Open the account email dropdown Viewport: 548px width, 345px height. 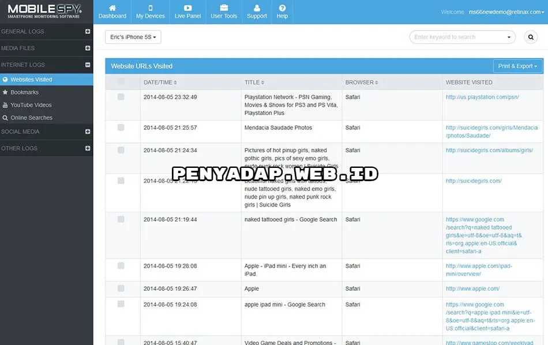point(506,12)
